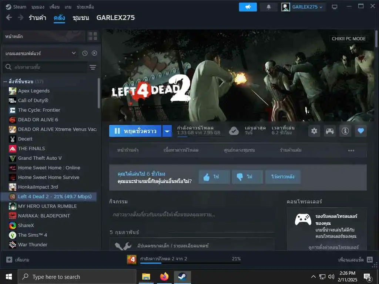Open Firefox from the taskbar
The width and height of the screenshot is (379, 284).
point(164,277)
